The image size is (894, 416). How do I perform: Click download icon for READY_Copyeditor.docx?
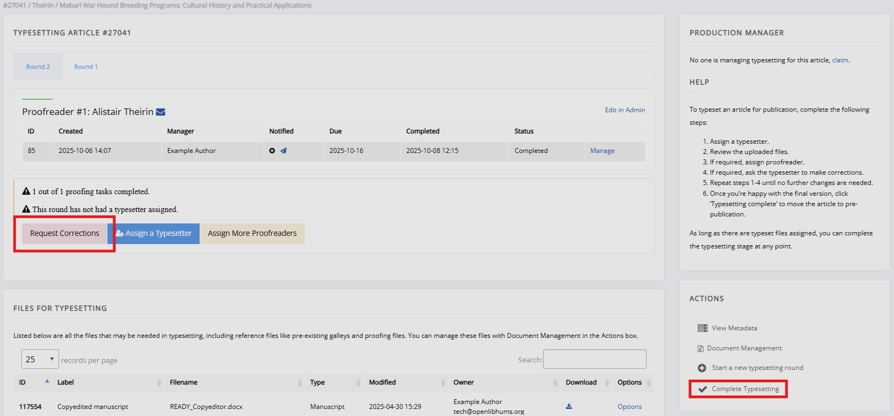tap(569, 406)
